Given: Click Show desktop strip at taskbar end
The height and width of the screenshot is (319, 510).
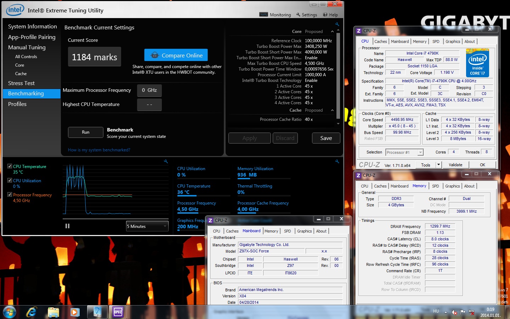Looking at the screenshot, I should (508, 312).
